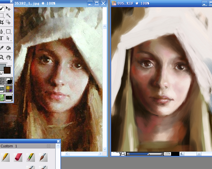
Task: Select the Layer Adjuster tool
Action: pos(8,8)
